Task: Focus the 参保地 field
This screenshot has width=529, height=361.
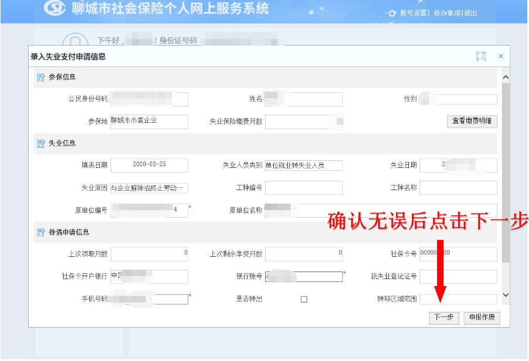Action: [x=149, y=122]
